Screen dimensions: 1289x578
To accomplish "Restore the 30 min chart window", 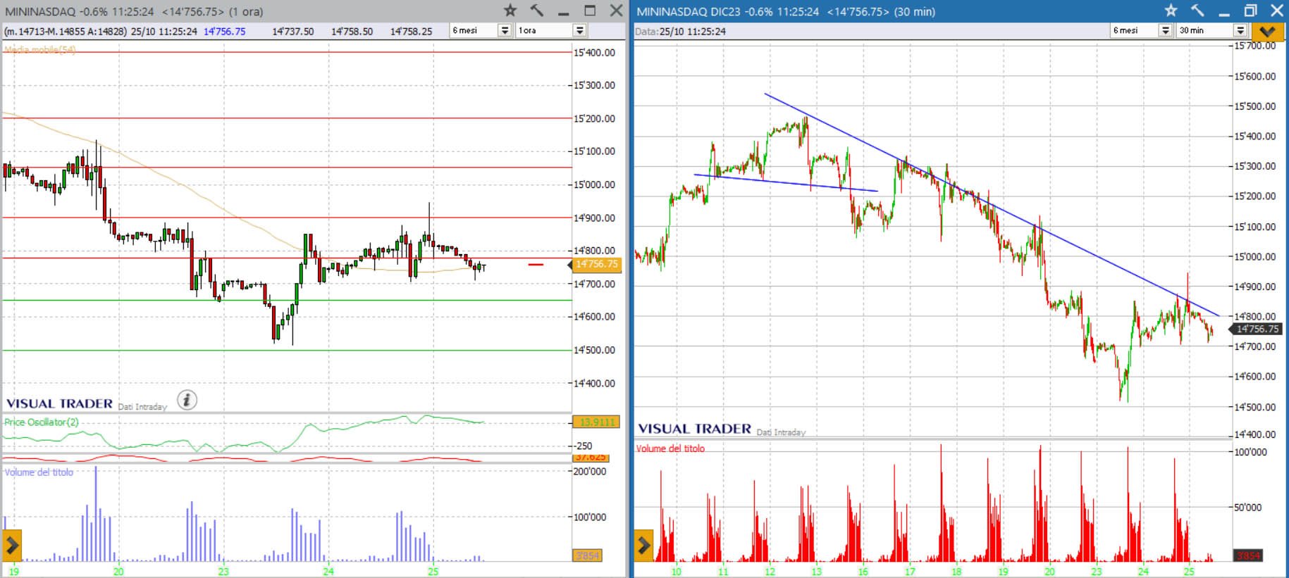I will tap(1251, 11).
